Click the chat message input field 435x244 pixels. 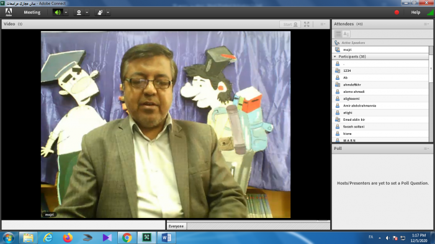pos(83,225)
